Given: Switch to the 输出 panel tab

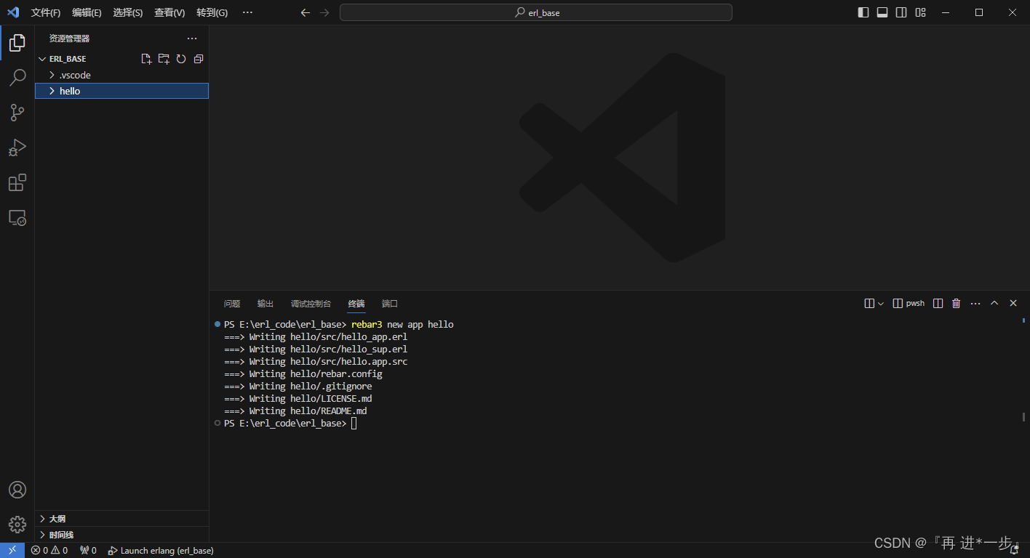Looking at the screenshot, I should click(266, 304).
